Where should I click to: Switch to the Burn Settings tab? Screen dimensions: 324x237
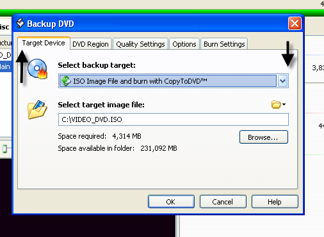pos(224,44)
